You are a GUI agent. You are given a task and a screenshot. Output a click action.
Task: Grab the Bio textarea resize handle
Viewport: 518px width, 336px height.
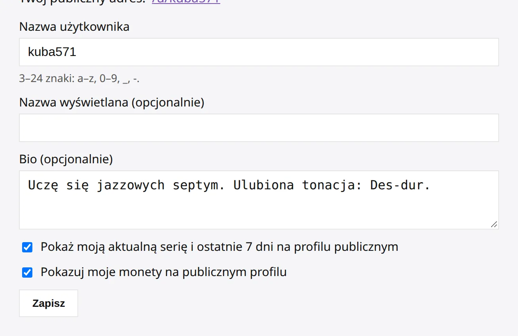coord(494,224)
